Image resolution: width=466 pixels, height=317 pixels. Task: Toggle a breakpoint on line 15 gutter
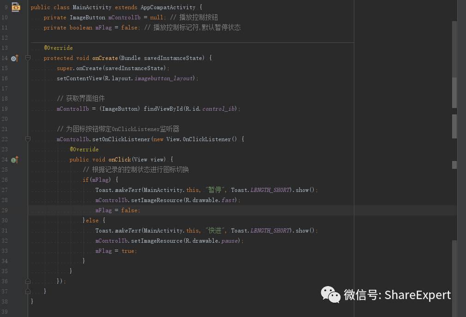coord(20,68)
